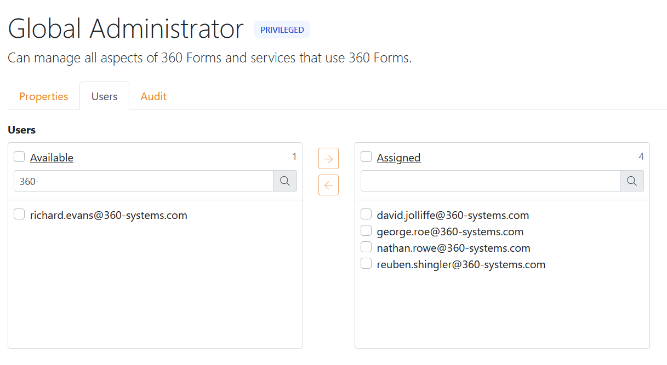The height and width of the screenshot is (365, 667).
Task: Check the david.jolliffe@360-systems.com checkbox
Action: 366,215
